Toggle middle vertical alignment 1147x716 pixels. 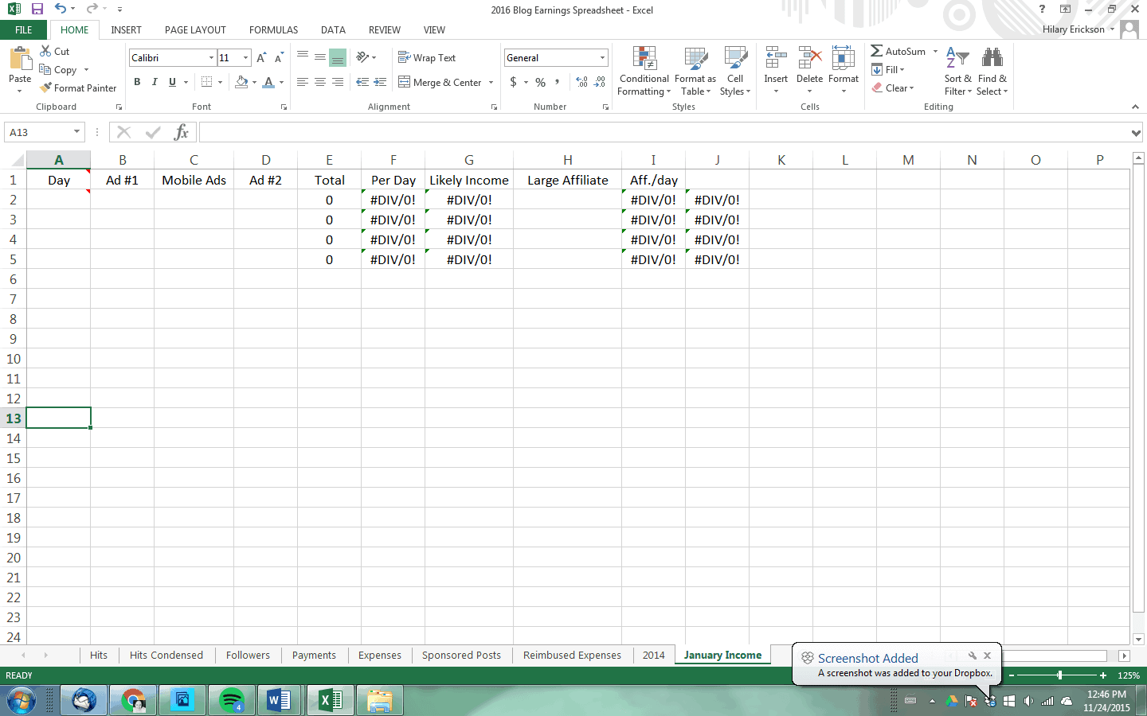pyautogui.click(x=319, y=57)
